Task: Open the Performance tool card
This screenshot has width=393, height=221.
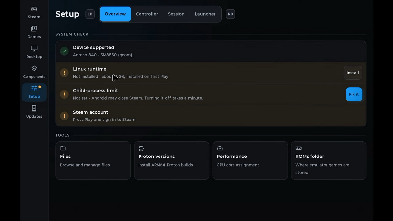Action: (x=250, y=160)
